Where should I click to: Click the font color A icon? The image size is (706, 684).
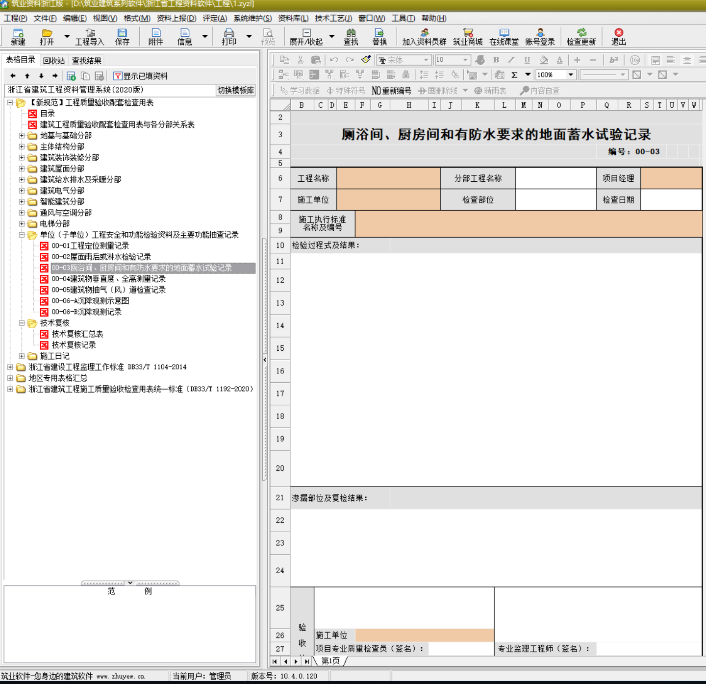[x=559, y=60]
